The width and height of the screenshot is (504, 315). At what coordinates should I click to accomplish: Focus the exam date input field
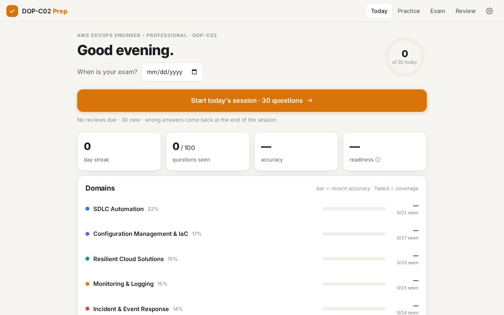click(x=172, y=72)
